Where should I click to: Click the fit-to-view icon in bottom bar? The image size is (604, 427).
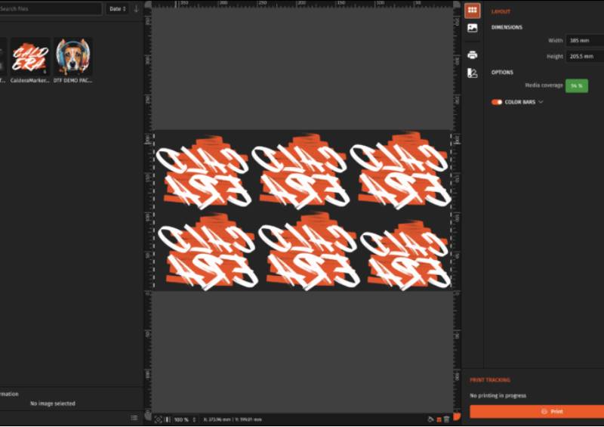click(x=158, y=419)
